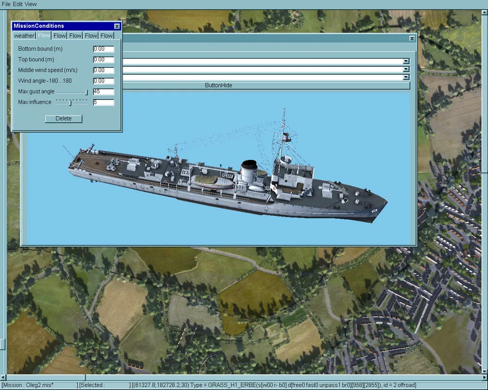Expand the second dropdown in preview window

click(406, 69)
